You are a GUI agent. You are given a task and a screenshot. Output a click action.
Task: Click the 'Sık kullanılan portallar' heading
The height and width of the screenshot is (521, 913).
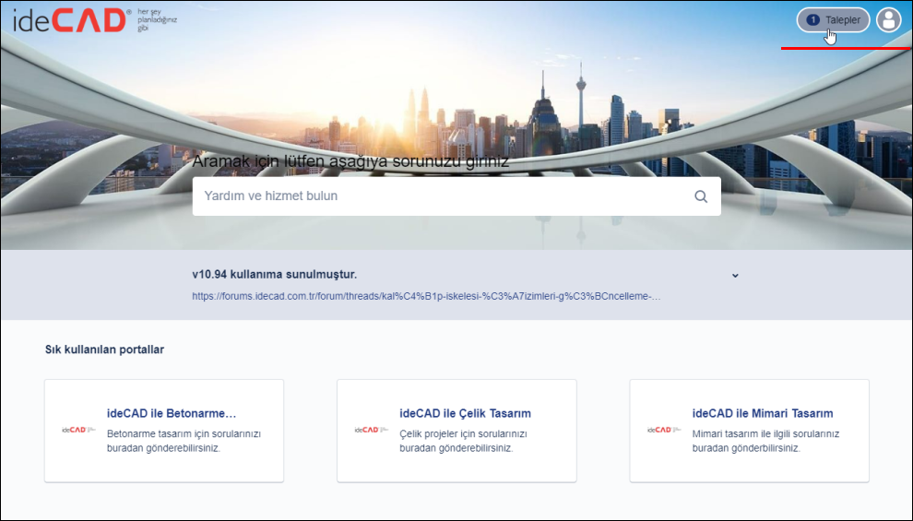105,349
